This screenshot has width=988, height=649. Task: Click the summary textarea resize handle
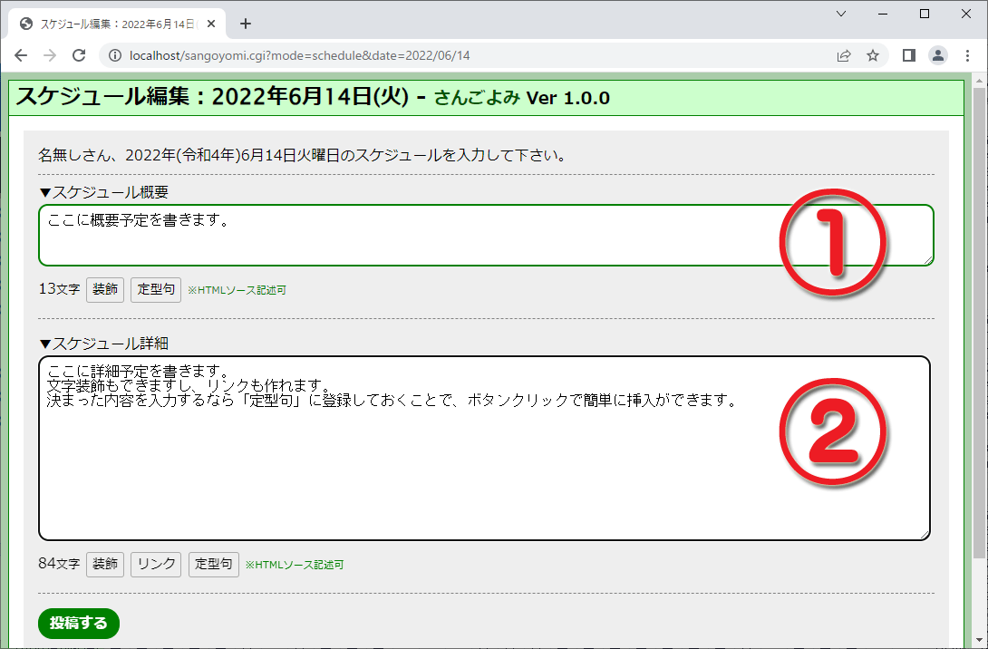click(928, 260)
